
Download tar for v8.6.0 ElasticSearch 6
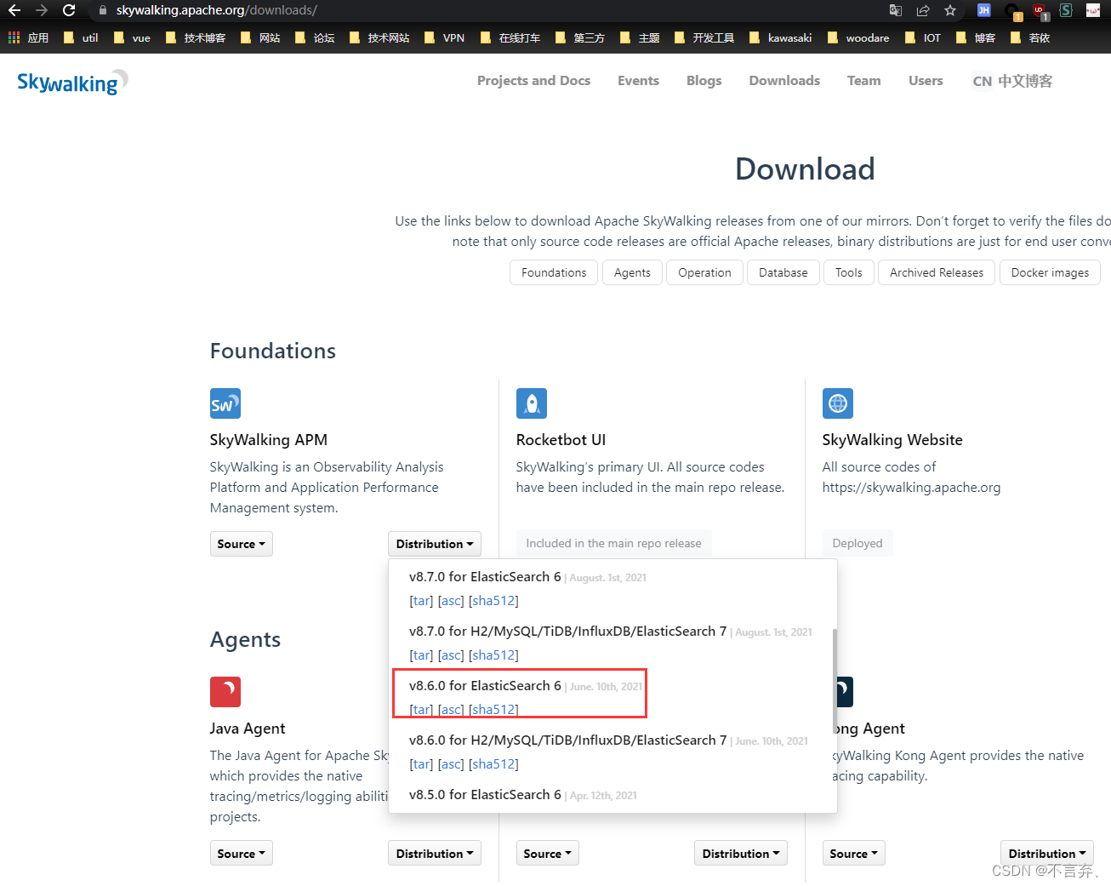[422, 710]
